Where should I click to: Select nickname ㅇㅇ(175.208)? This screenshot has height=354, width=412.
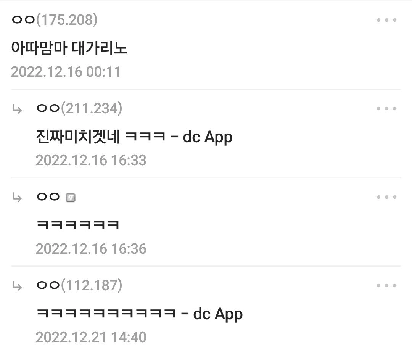pos(55,20)
